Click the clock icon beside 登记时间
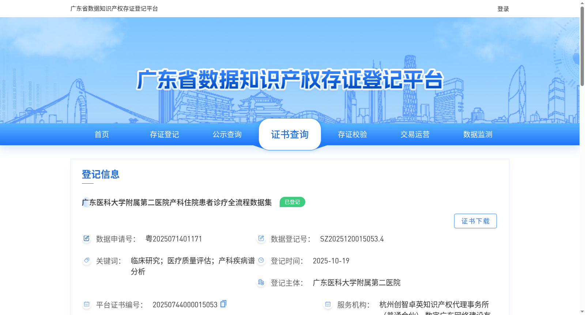Image resolution: width=585 pixels, height=315 pixels. (261, 260)
